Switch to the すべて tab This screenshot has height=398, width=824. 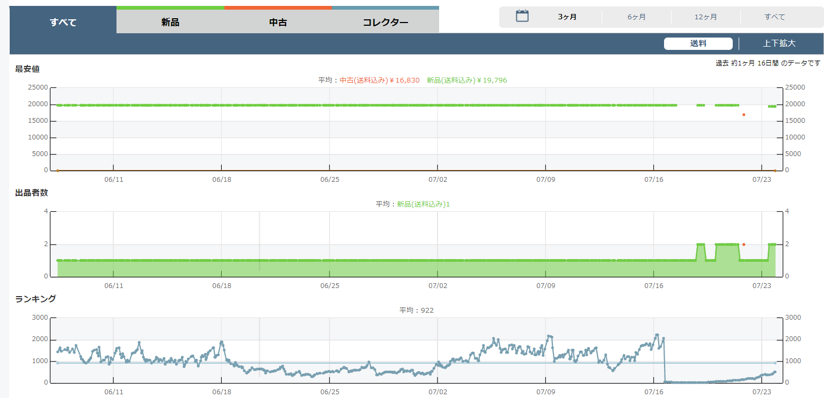pyautogui.click(x=63, y=22)
